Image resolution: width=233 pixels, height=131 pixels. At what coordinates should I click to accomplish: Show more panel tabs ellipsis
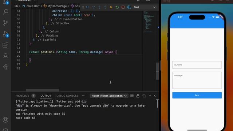[84, 96]
